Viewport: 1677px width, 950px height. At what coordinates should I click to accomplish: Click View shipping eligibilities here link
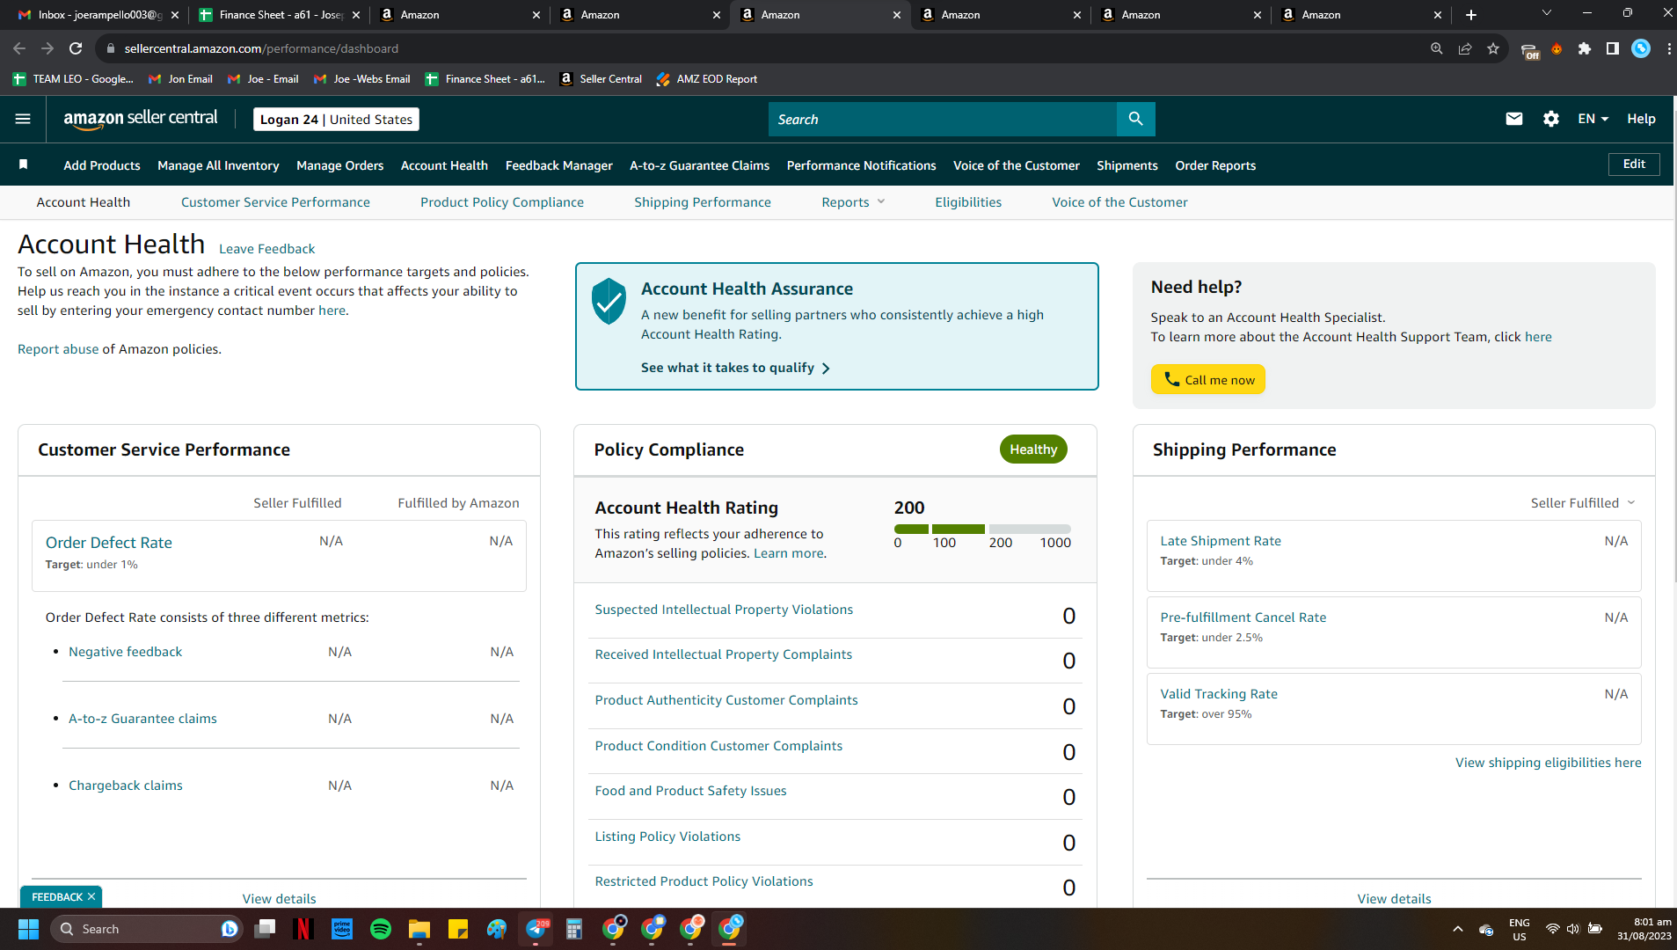tap(1549, 763)
